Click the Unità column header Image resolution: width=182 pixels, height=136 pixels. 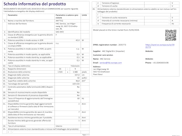click(84, 15)
